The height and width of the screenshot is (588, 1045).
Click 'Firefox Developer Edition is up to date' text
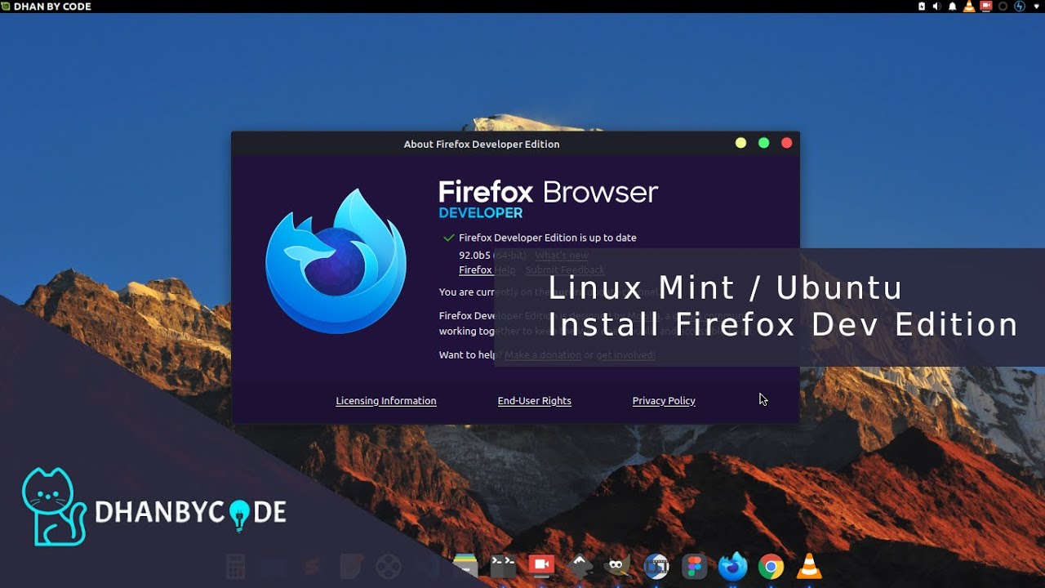548,238
